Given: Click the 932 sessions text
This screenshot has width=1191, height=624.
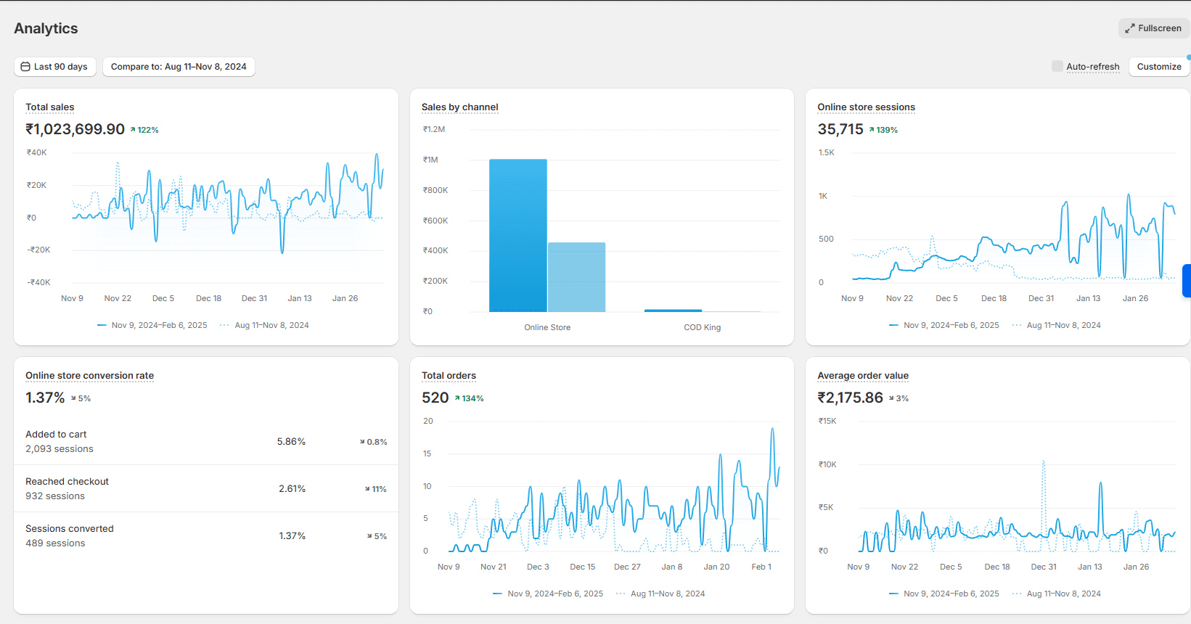Looking at the screenshot, I should [55, 496].
